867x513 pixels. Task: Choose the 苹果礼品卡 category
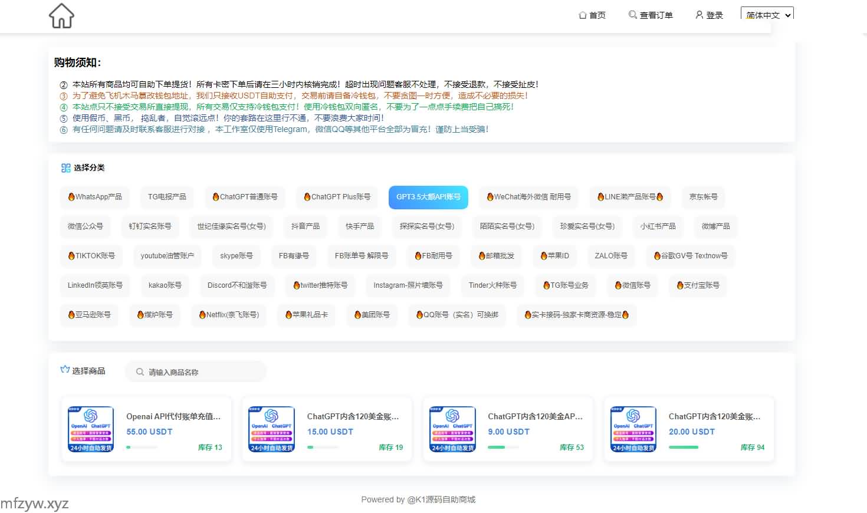[x=306, y=315]
